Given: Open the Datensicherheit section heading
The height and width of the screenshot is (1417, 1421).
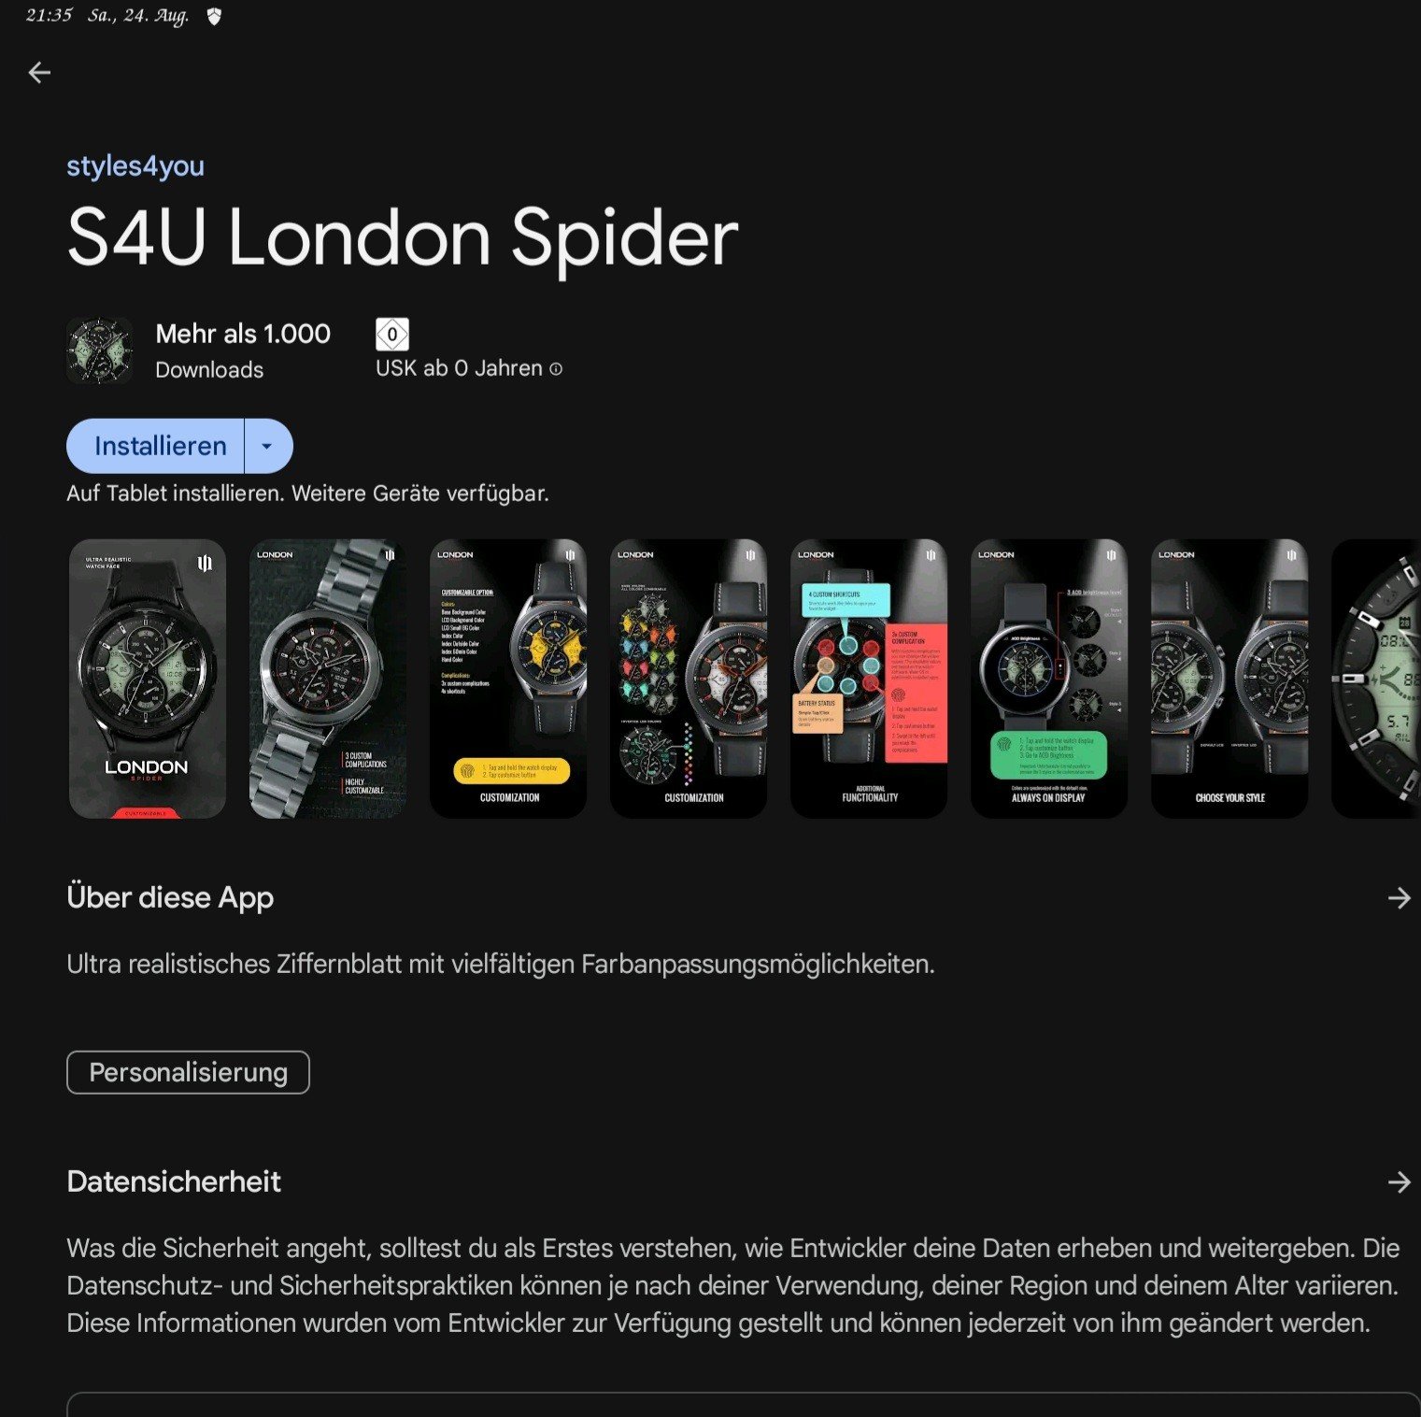Looking at the screenshot, I should point(174,1181).
